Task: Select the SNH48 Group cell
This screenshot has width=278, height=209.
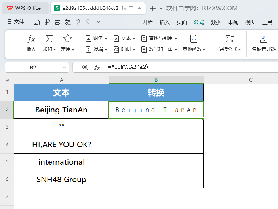Action: point(61,179)
